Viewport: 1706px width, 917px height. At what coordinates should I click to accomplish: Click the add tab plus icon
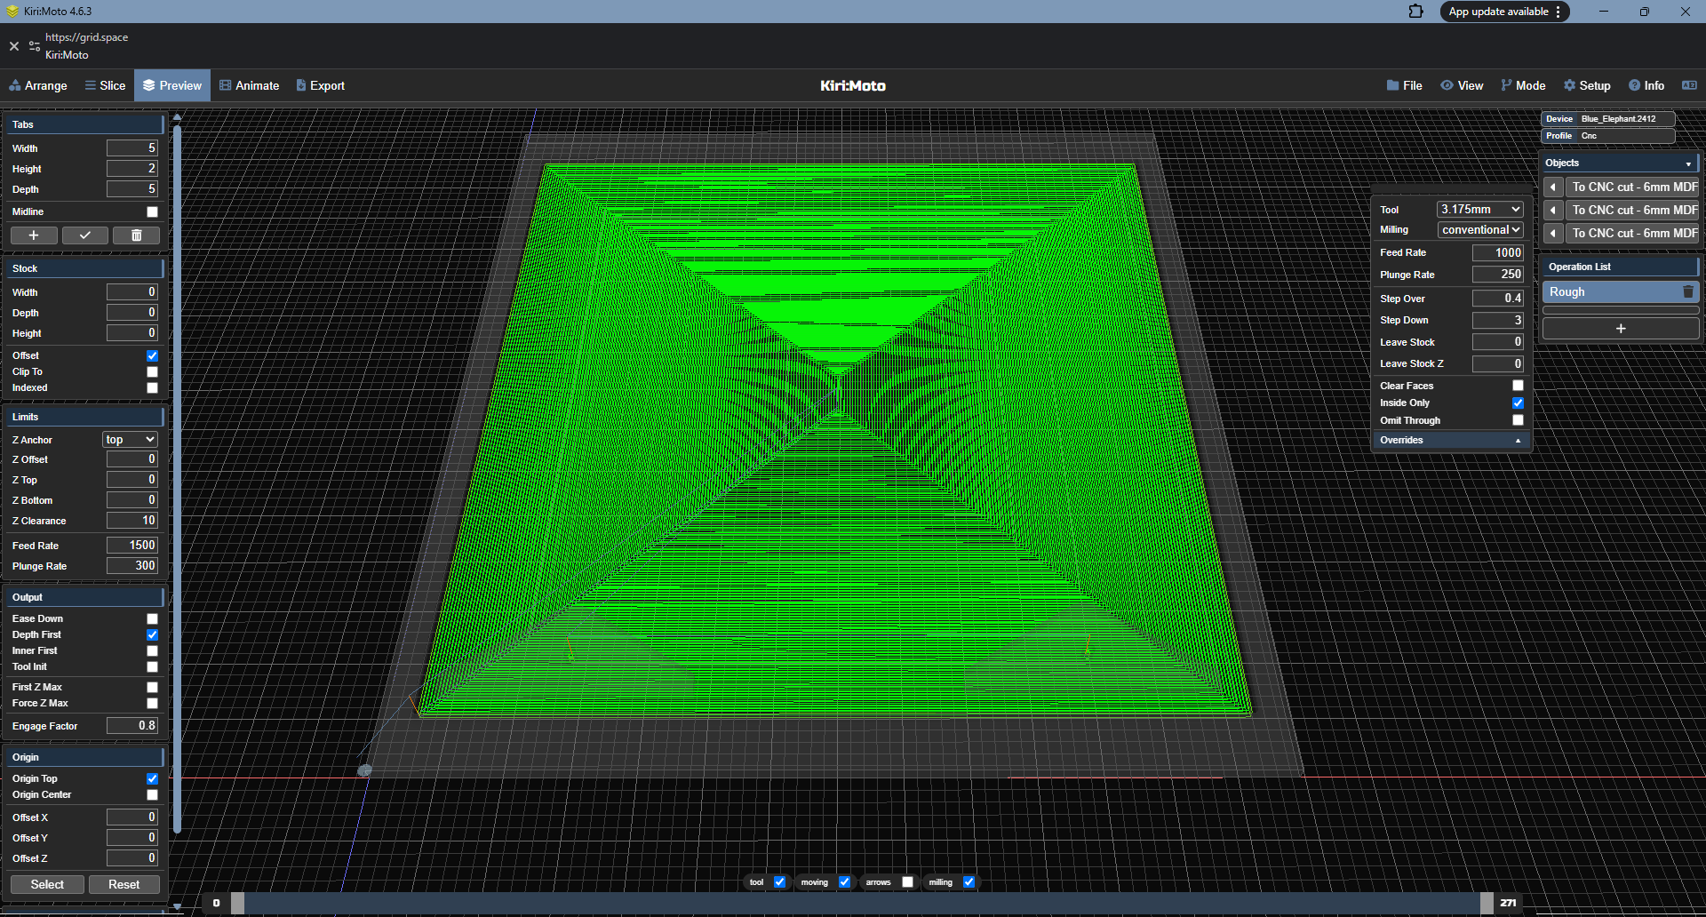click(34, 235)
